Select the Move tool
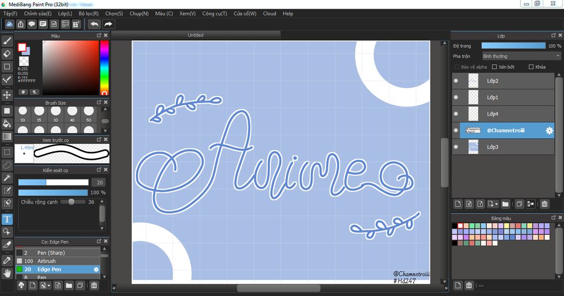Image resolution: width=564 pixels, height=296 pixels. click(x=7, y=95)
